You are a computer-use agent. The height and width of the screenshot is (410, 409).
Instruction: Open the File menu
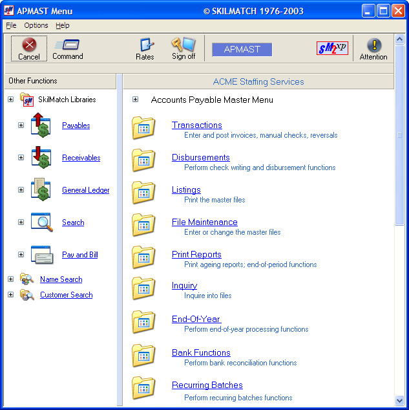click(x=11, y=25)
